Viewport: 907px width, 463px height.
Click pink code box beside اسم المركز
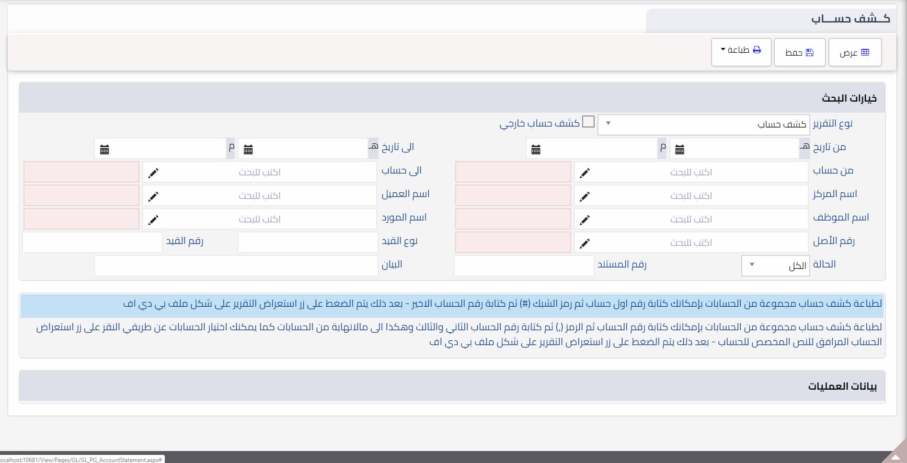(513, 195)
